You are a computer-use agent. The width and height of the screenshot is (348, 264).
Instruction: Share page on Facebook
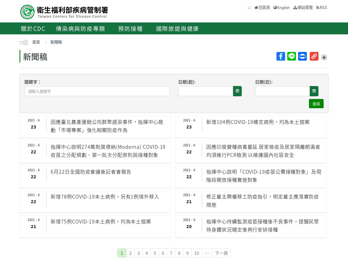tap(281, 56)
